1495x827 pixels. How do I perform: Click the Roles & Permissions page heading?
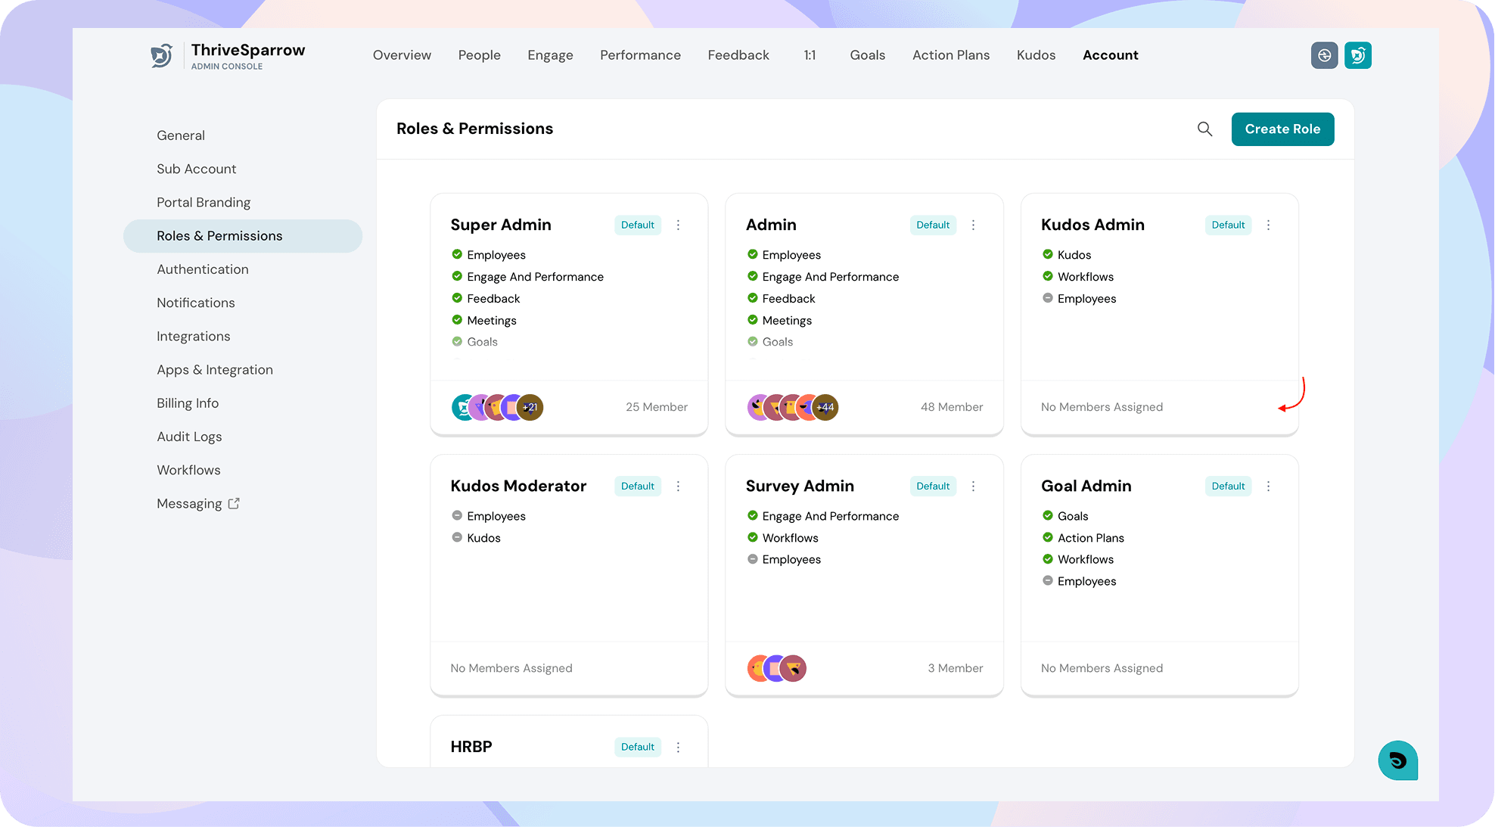coord(474,129)
